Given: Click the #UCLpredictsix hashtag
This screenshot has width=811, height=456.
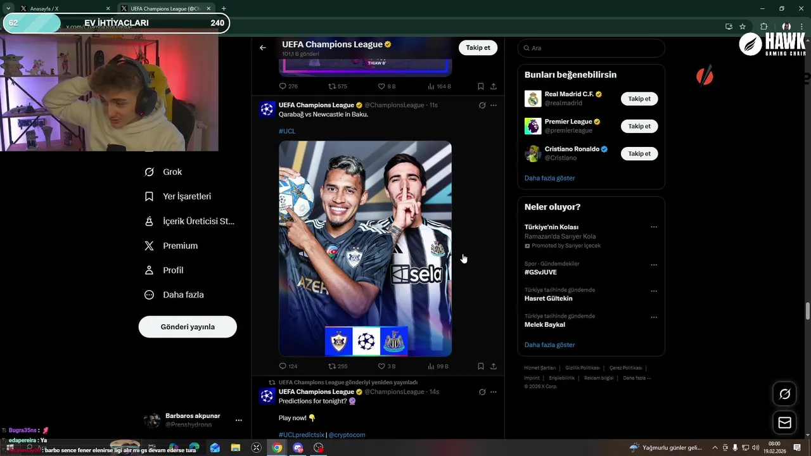Looking at the screenshot, I should click(301, 435).
